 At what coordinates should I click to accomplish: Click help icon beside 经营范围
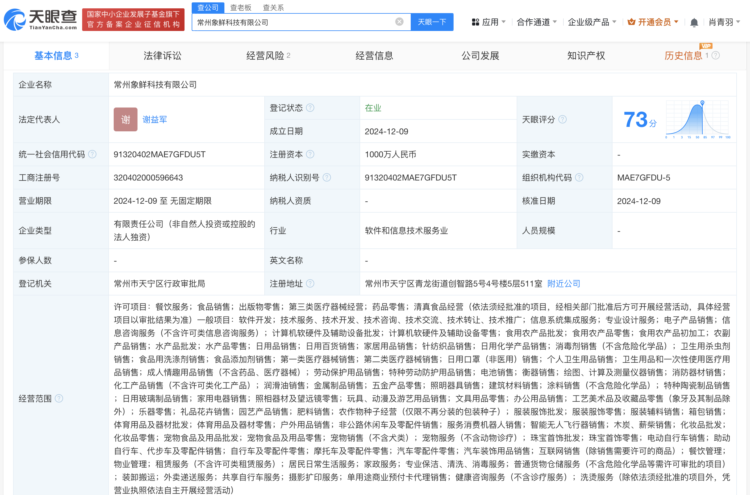coord(59,399)
